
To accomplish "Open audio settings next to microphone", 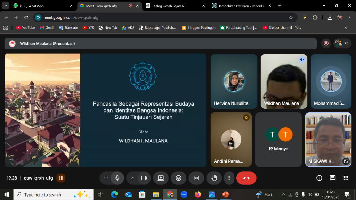I will click(x=106, y=178).
